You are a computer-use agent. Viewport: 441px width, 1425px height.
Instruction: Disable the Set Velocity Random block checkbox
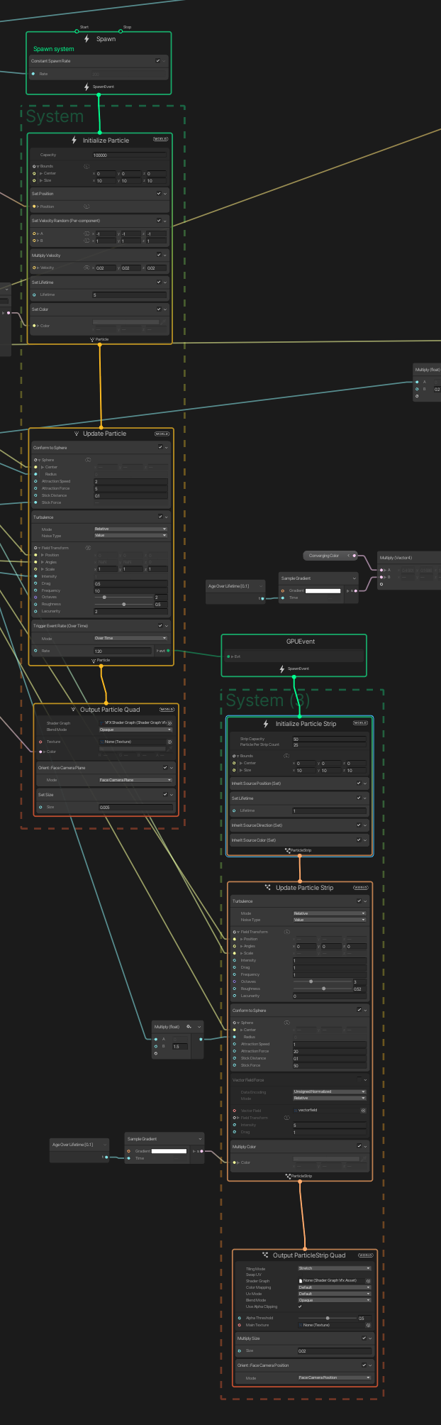pos(159,221)
